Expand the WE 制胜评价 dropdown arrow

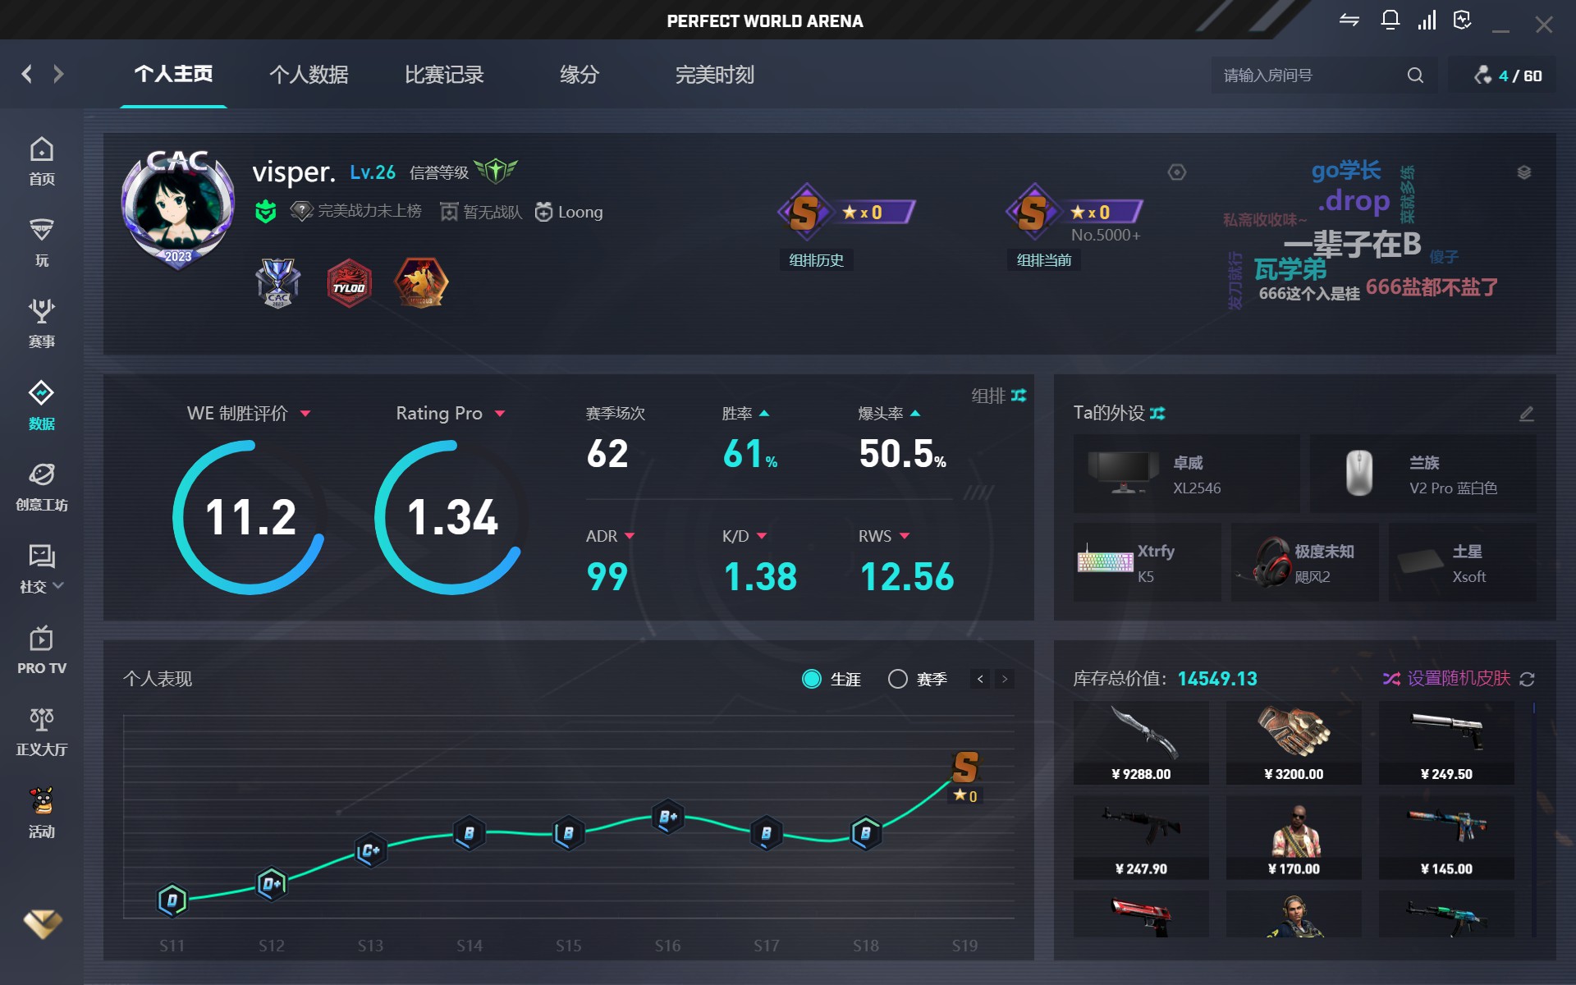point(305,414)
